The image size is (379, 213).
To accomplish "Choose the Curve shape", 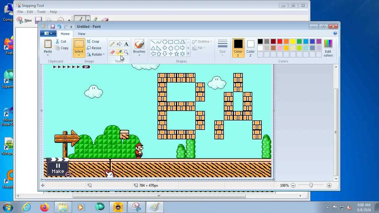I will coord(159,42).
